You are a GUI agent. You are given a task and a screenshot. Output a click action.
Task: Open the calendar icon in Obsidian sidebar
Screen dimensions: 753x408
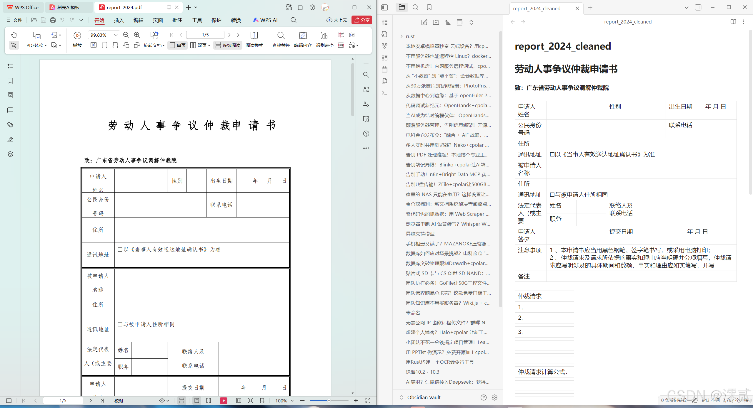coord(384,69)
